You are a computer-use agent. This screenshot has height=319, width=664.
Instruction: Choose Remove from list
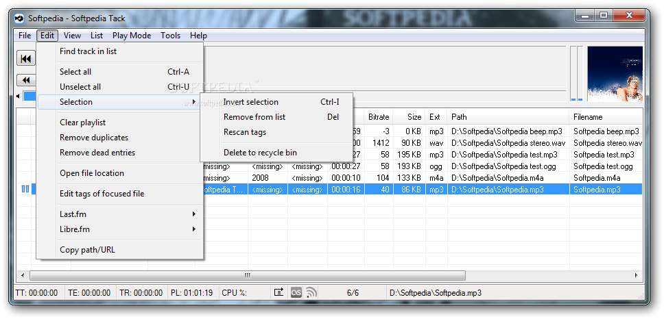tap(276, 117)
